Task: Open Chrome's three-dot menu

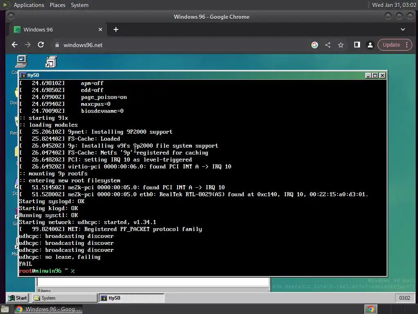Action: tap(407, 45)
